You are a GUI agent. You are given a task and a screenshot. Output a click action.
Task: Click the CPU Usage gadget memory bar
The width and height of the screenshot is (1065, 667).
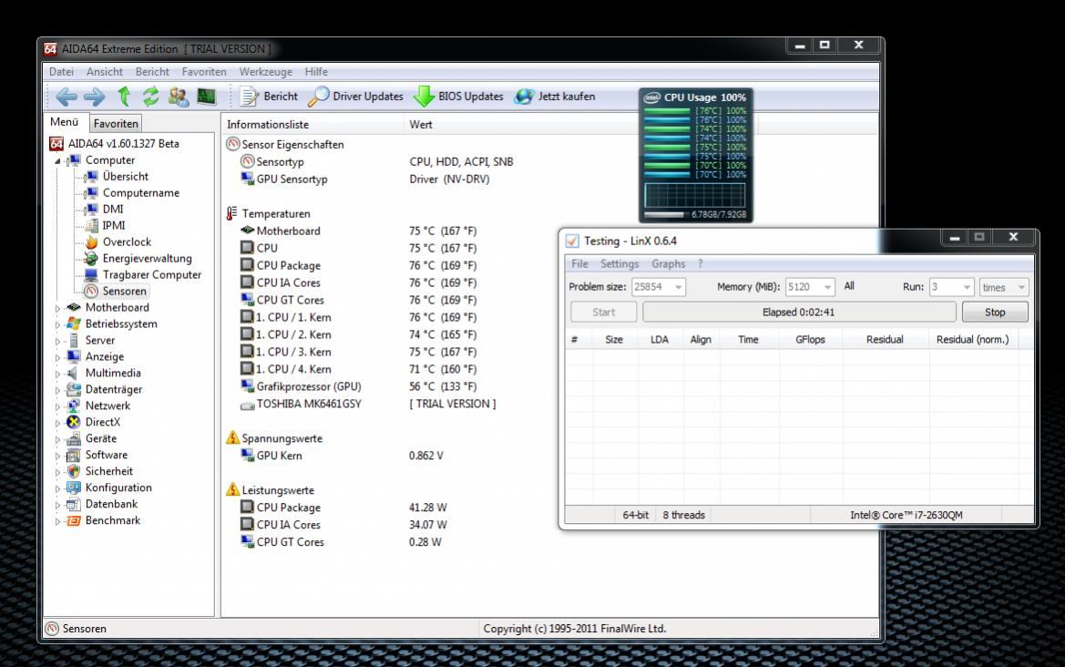pos(664,214)
